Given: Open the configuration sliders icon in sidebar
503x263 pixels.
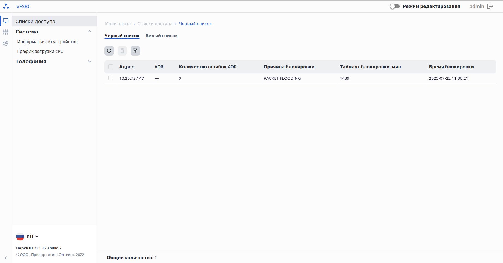Looking at the screenshot, I should pyautogui.click(x=6, y=32).
